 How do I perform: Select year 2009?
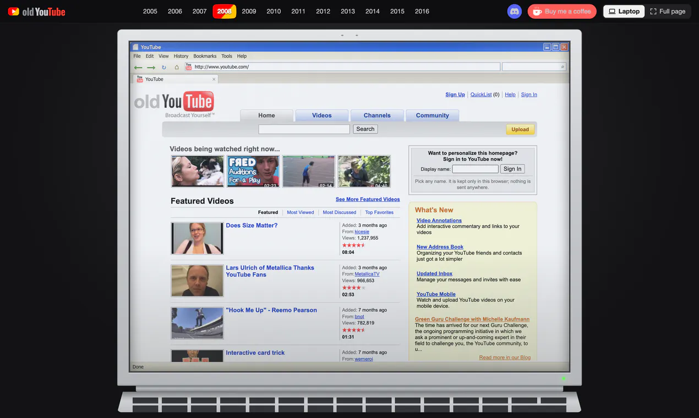249,12
